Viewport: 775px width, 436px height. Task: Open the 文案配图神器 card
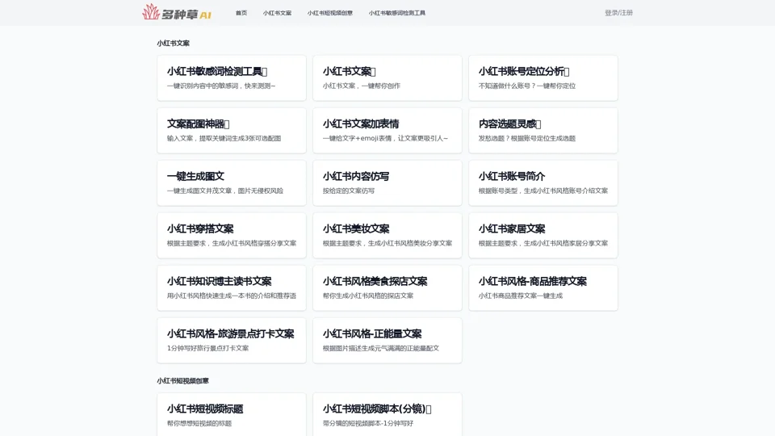click(x=232, y=131)
